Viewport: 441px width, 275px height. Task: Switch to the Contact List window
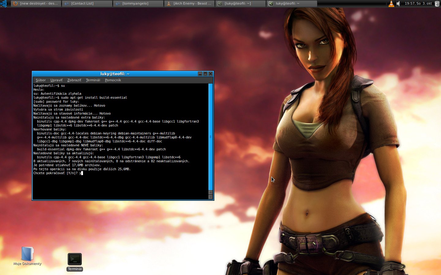[x=87, y=4]
